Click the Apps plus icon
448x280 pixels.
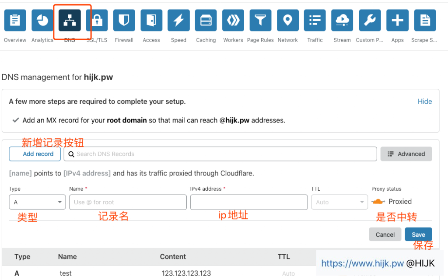click(x=397, y=20)
